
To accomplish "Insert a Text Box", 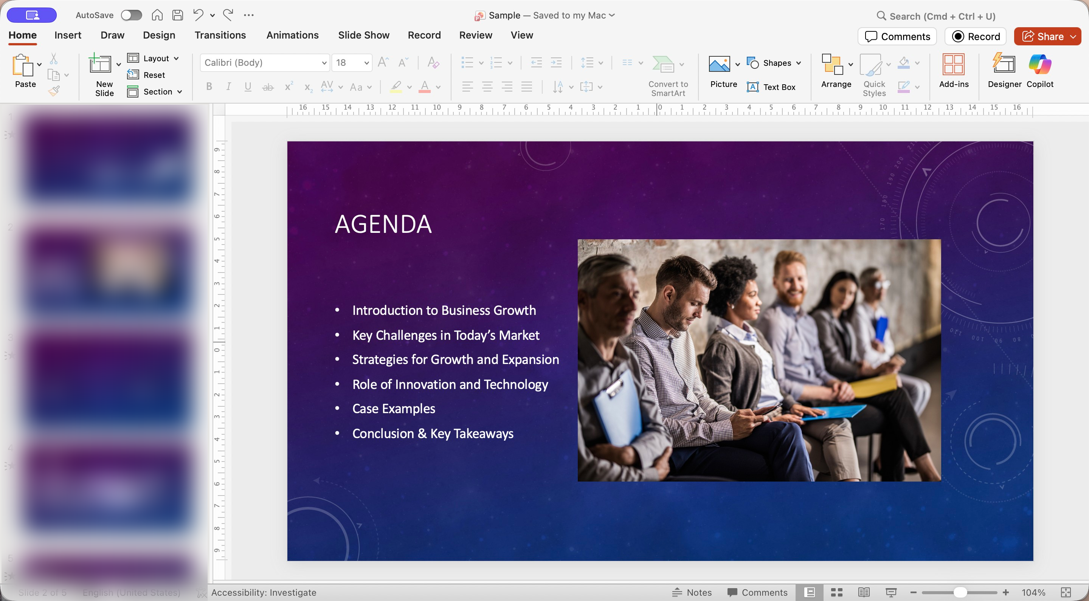I will click(771, 87).
